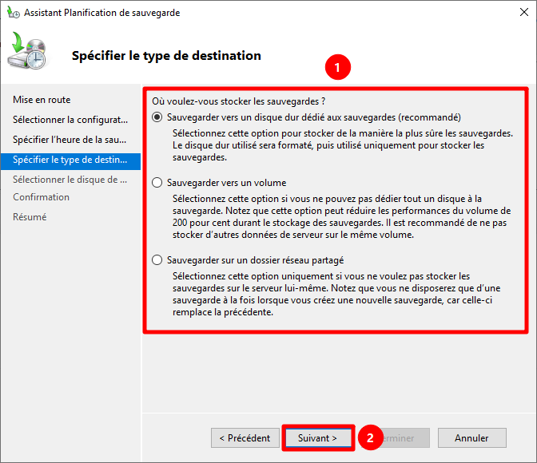537x463 pixels.
Task: Cancel the wizard with 'Annuler'
Action: [x=471, y=438]
